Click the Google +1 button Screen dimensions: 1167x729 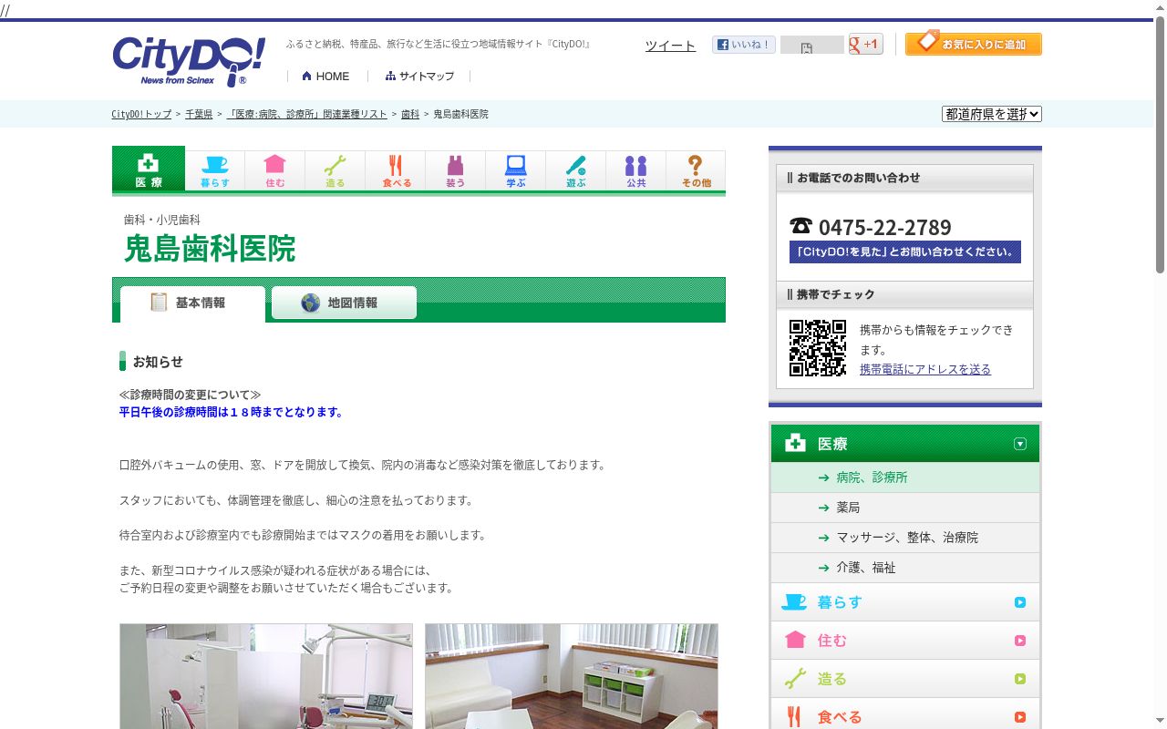tap(865, 44)
